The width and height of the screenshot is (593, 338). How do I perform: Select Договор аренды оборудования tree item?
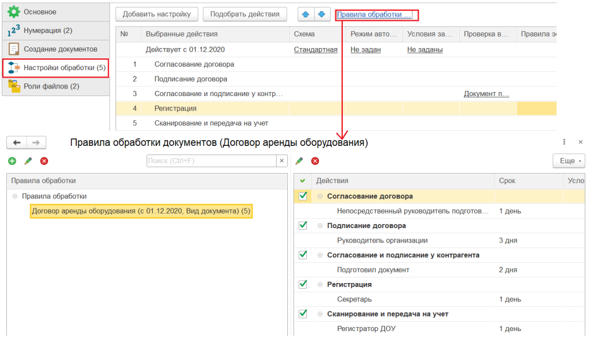pyautogui.click(x=141, y=211)
